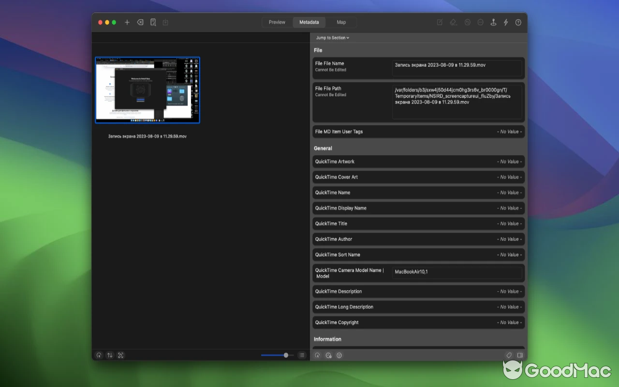619x387 pixels.
Task: Toggle the columns view icon at bottom right
Action: [x=520, y=355]
